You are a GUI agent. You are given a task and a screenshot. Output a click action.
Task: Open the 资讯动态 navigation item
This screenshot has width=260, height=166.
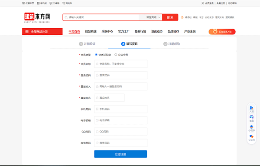click(157, 31)
